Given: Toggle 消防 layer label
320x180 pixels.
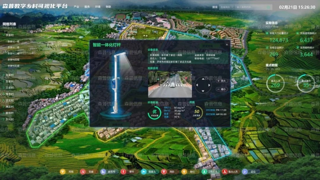Looking at the screenshot, I should pyautogui.click(x=172, y=172).
